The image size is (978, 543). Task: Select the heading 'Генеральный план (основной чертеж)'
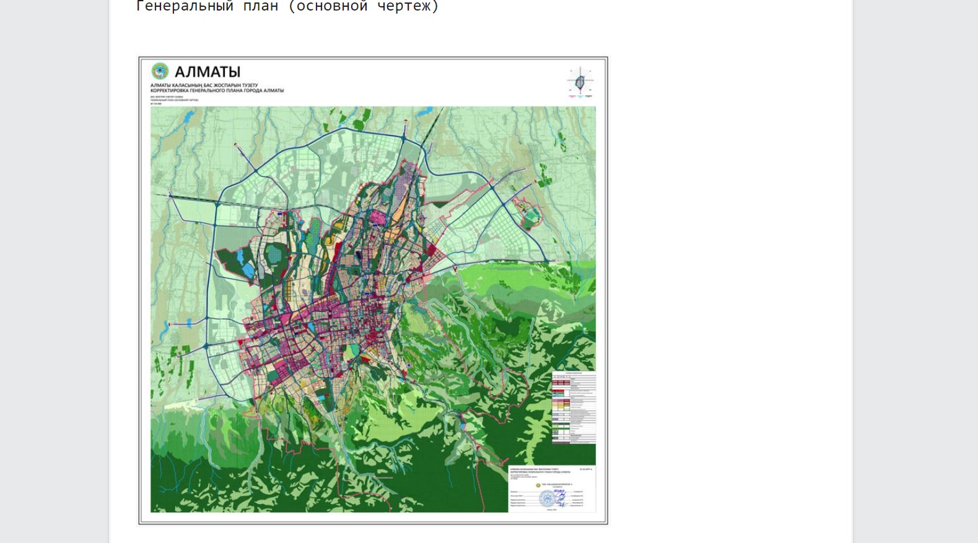pos(287,7)
